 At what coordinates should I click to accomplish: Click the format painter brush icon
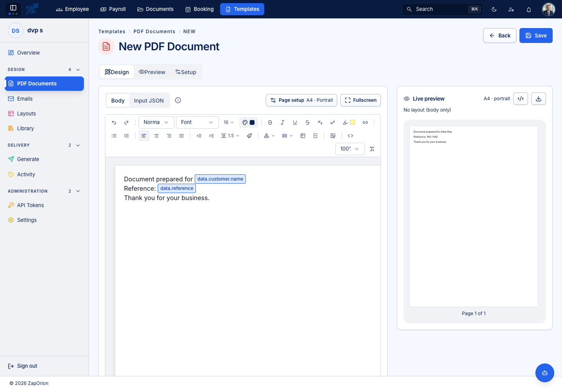(249, 136)
